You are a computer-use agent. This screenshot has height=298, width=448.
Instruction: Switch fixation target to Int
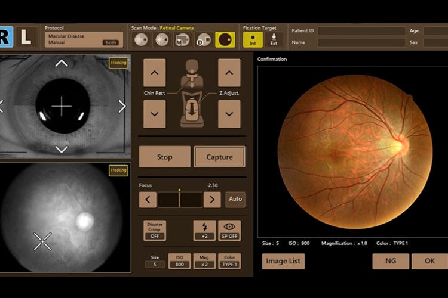point(253,40)
